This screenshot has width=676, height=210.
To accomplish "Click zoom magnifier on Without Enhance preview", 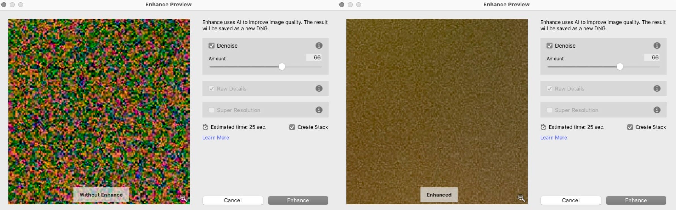I will (183, 198).
